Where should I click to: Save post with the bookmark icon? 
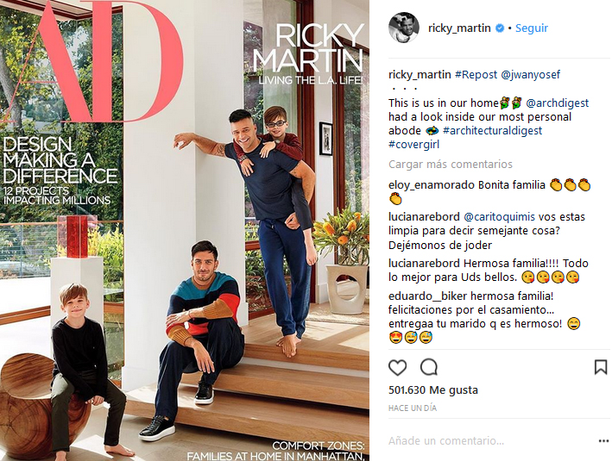(601, 367)
